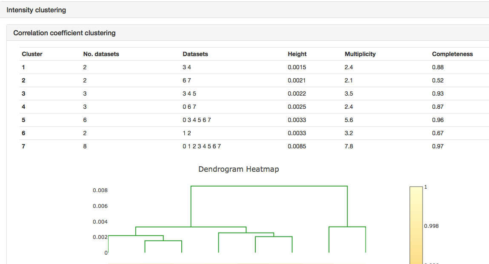The height and width of the screenshot is (264, 489).
Task: Click the top horizontal branch of the dendrogram
Action: (269, 186)
